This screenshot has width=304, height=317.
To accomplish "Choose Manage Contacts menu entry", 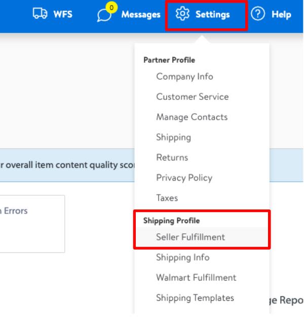I will click(192, 117).
